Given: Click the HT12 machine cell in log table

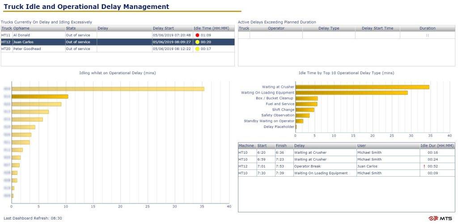Looking at the screenshot, I should (x=247, y=166).
